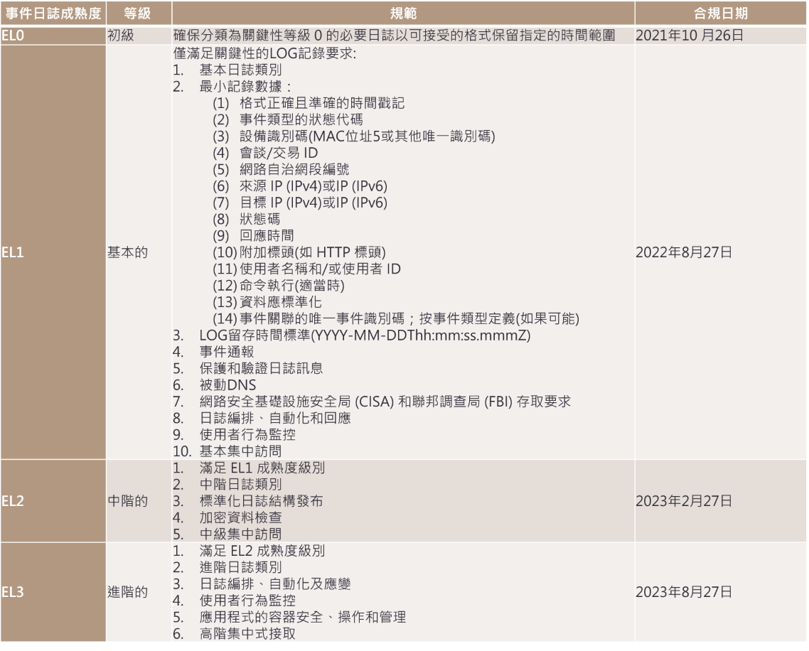
Task: Click the LOG留存時間標準 timestamp format line
Action: (x=364, y=336)
